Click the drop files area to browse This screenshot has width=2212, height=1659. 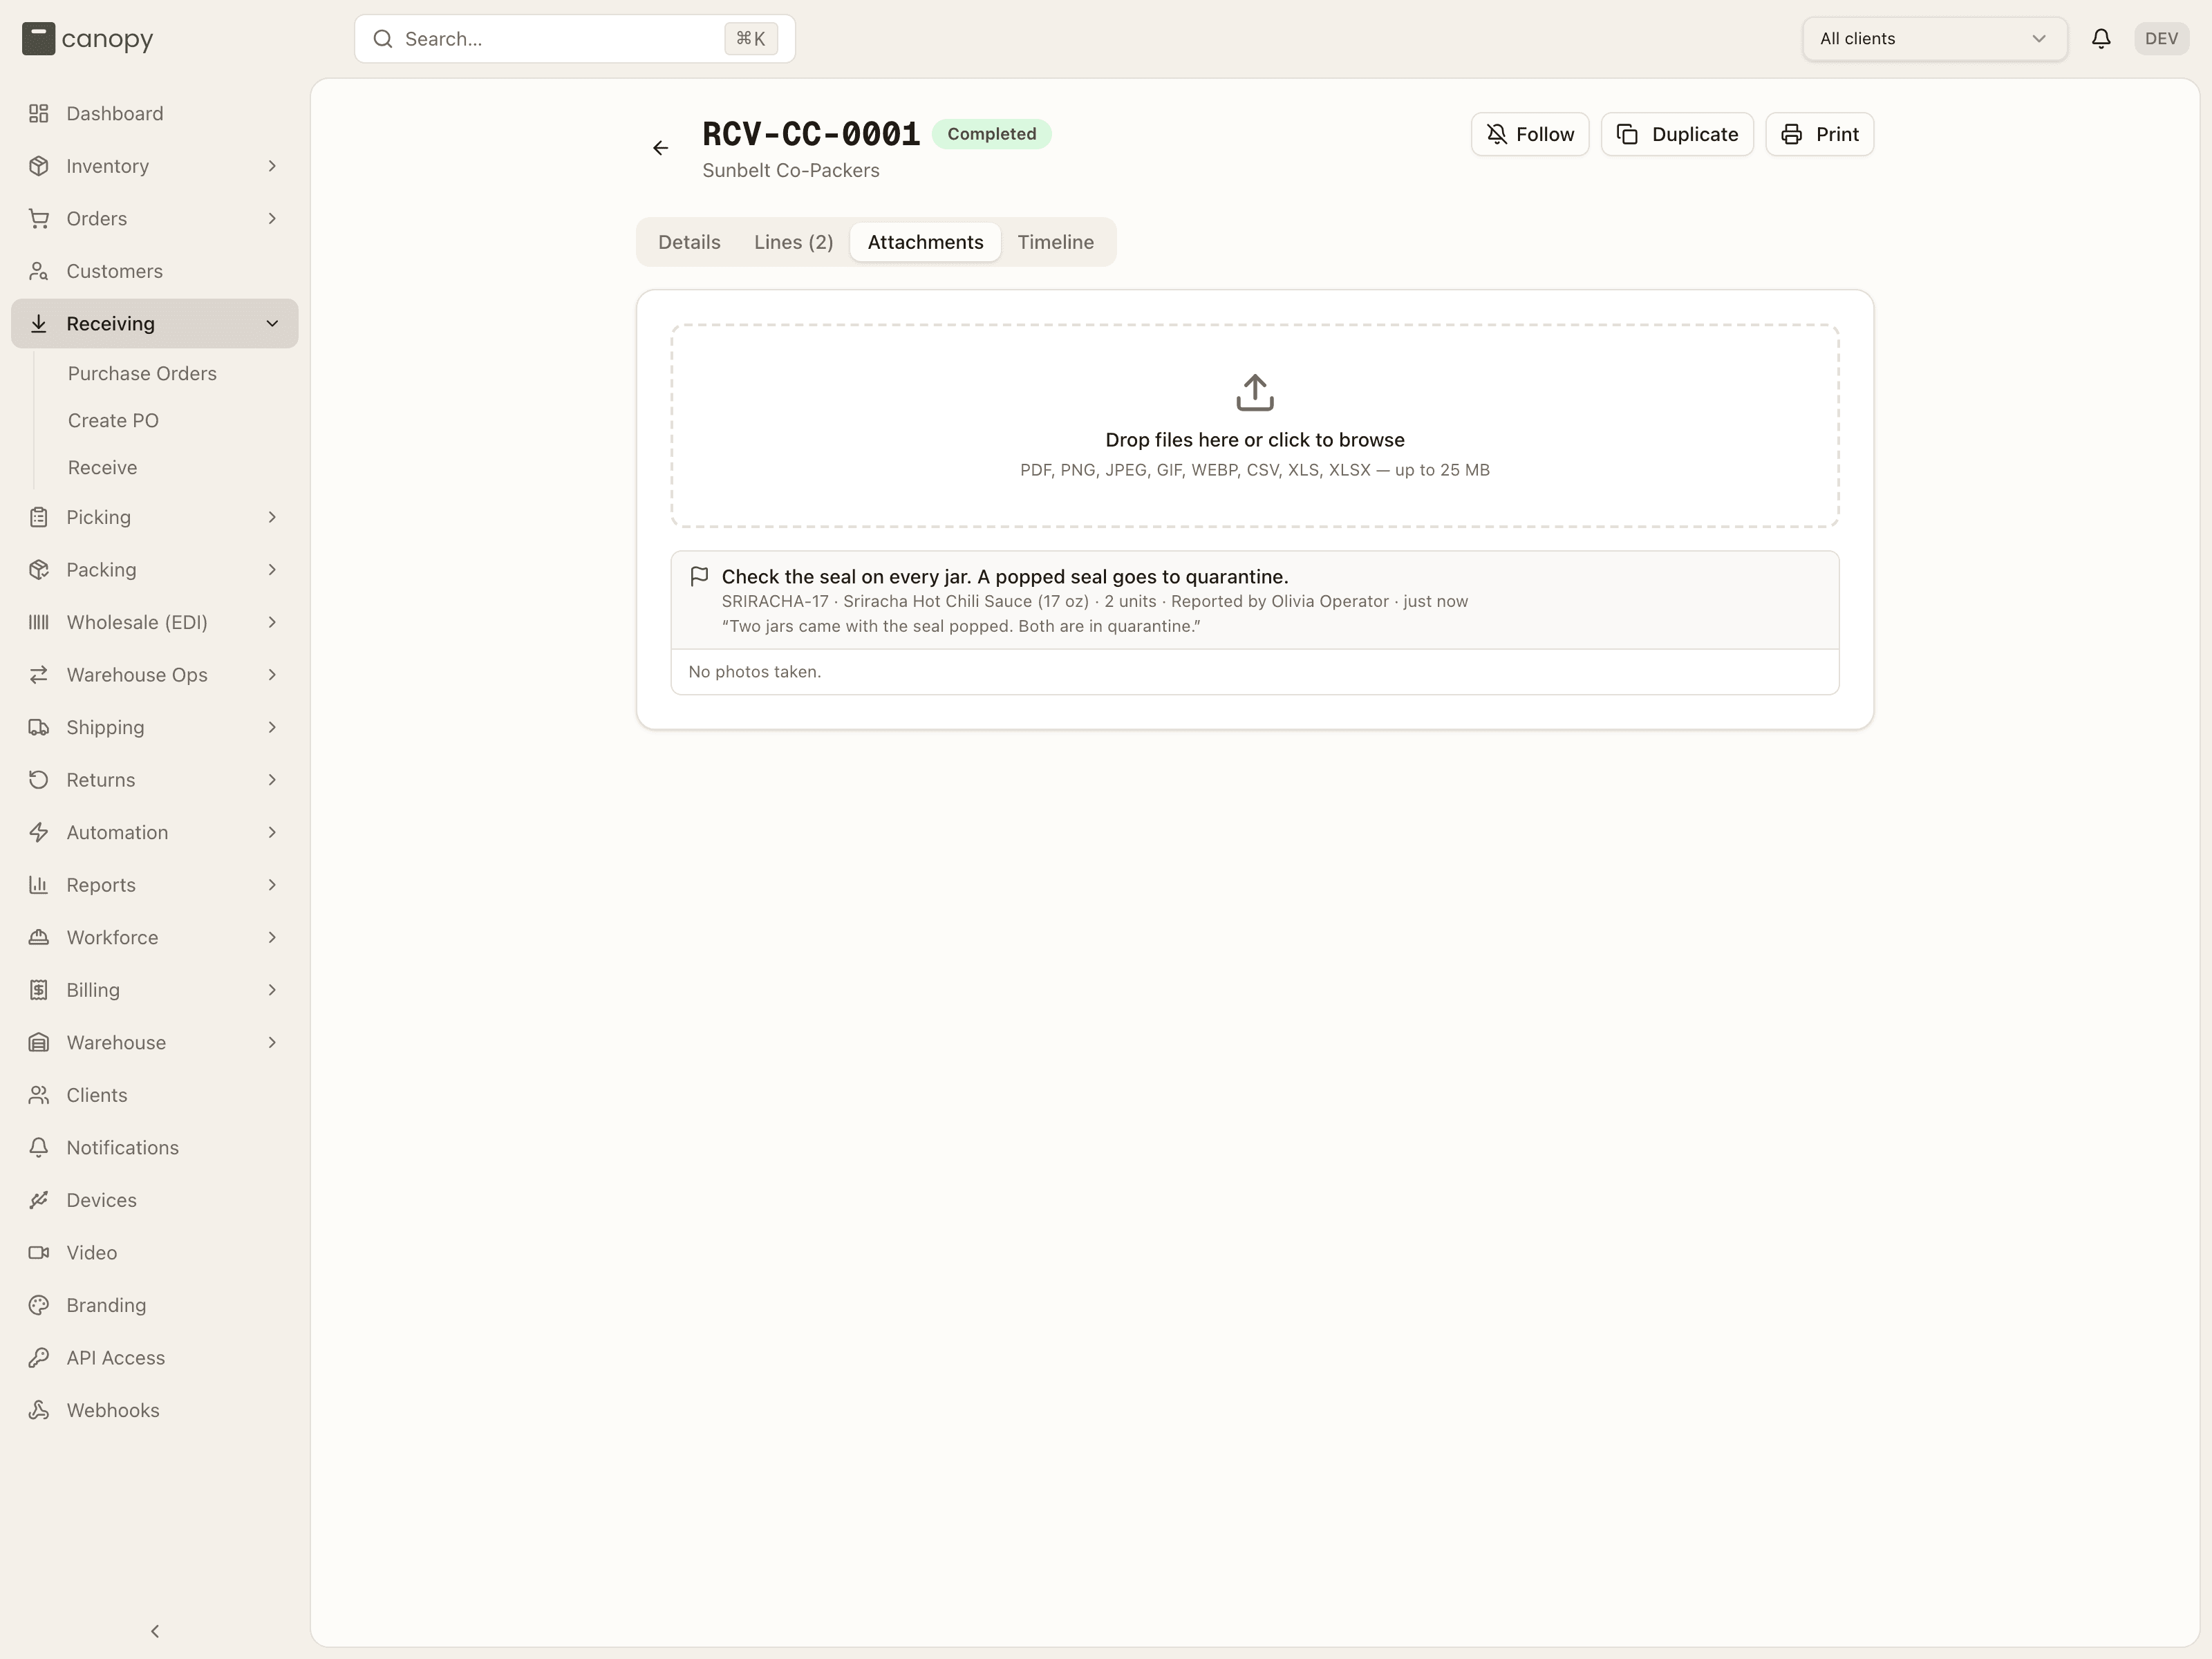point(1254,425)
